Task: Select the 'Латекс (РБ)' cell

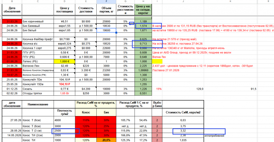Action: pos(38,61)
